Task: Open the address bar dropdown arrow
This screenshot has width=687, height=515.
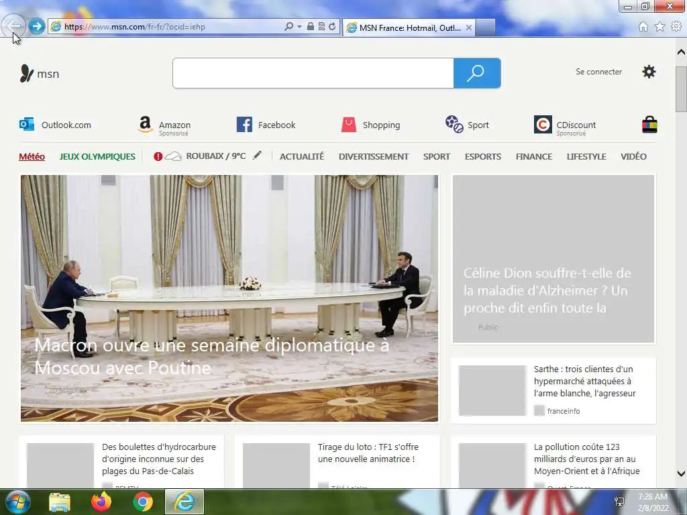Action: click(x=299, y=26)
